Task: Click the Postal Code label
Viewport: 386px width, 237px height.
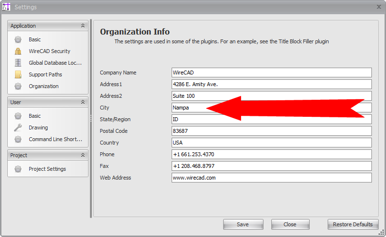Action: pyautogui.click(x=113, y=131)
